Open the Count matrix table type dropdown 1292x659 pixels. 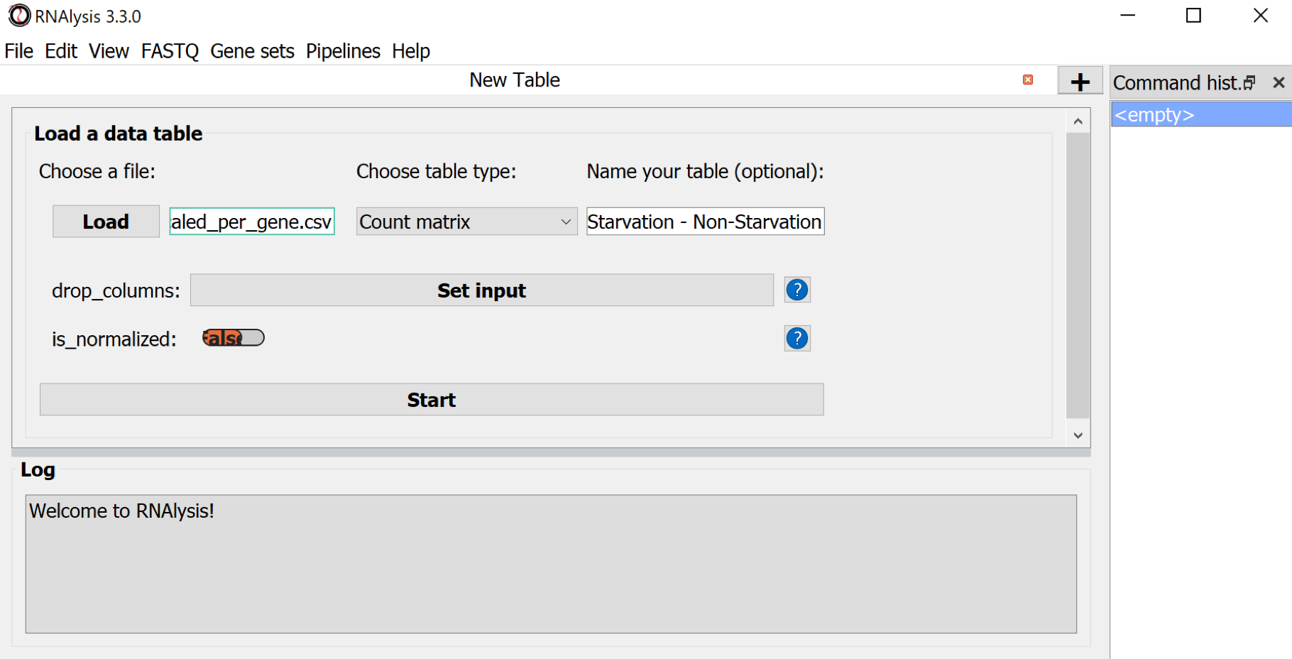click(x=466, y=222)
